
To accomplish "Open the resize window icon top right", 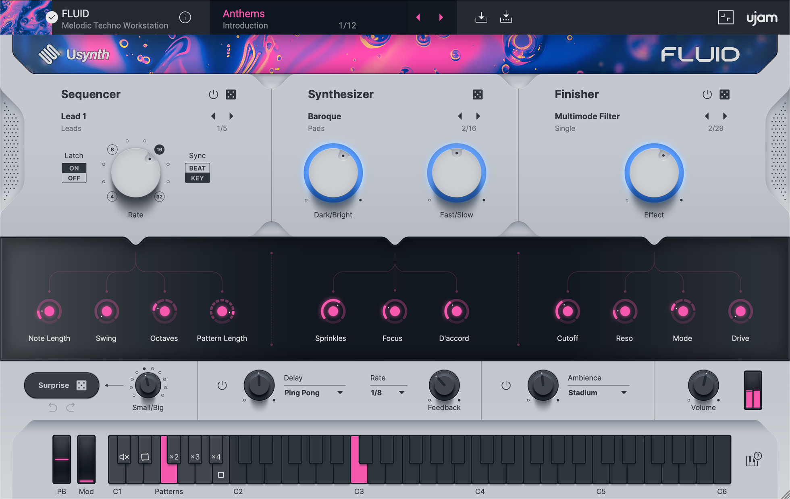I will click(x=726, y=17).
